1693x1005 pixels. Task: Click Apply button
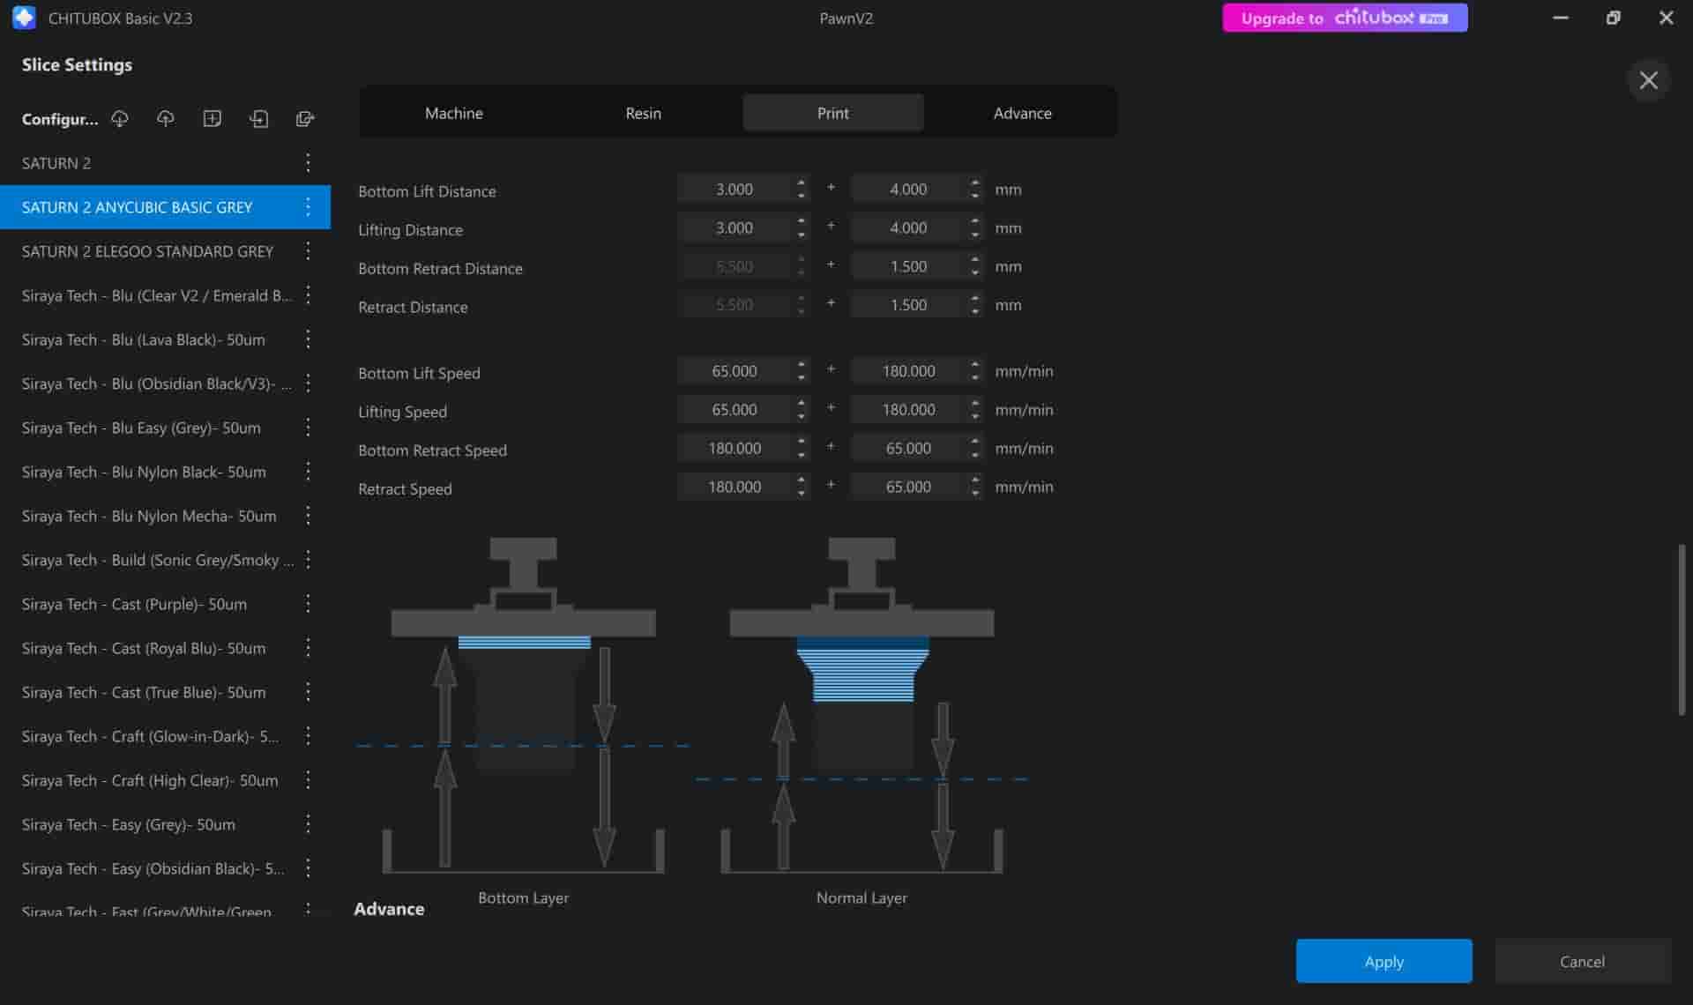pyautogui.click(x=1383, y=961)
